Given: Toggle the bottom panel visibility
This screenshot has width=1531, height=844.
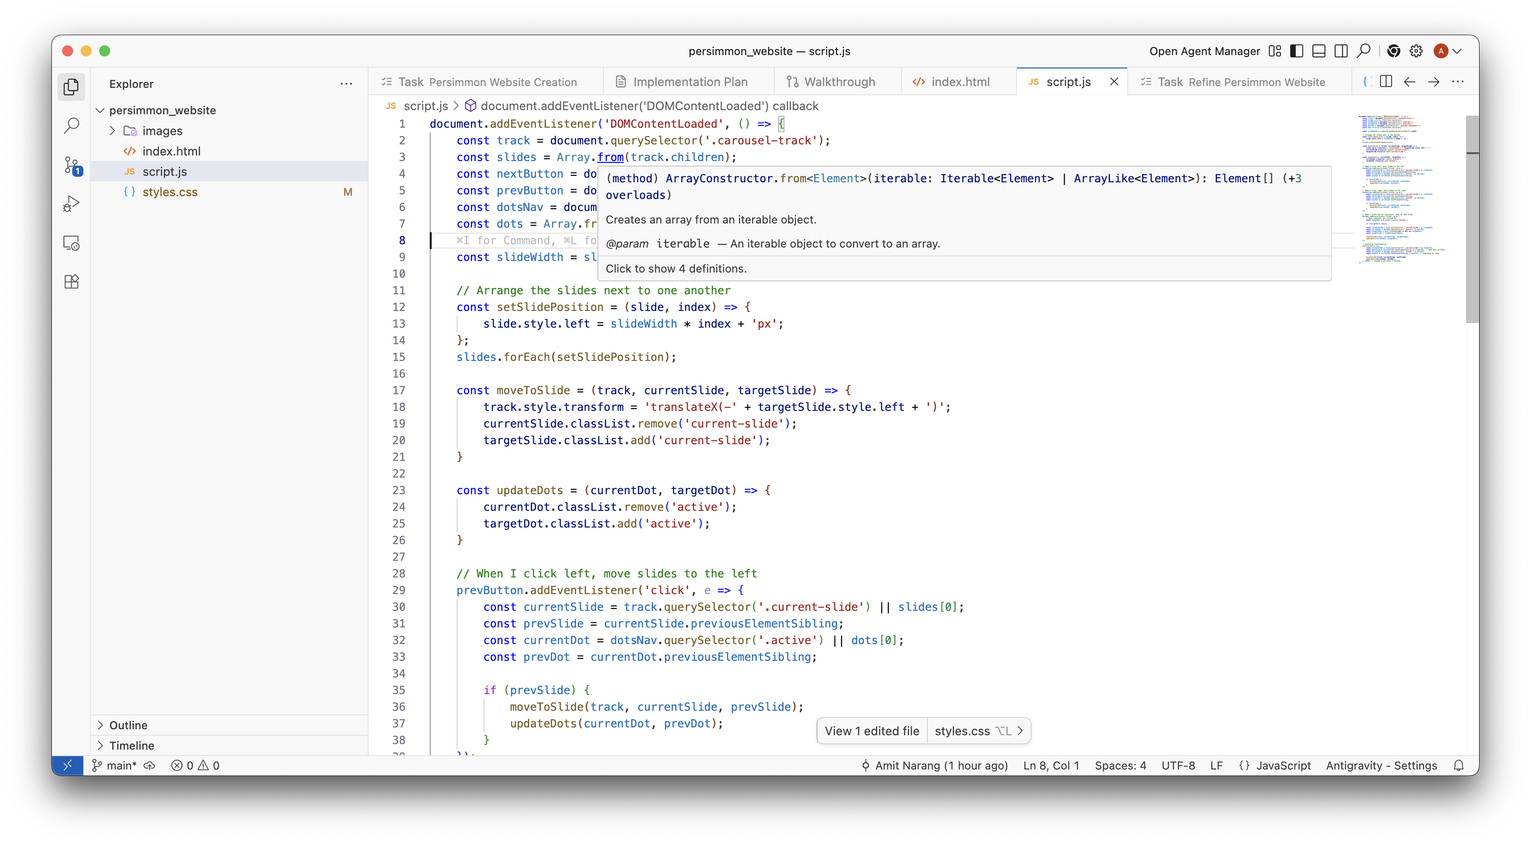Looking at the screenshot, I should click(1318, 51).
